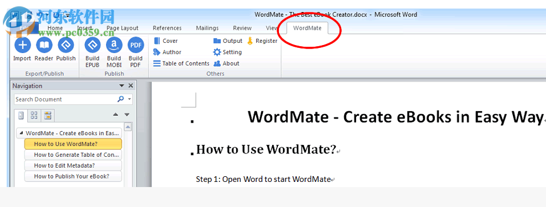Open the Cover option
546x207 pixels.
click(166, 41)
